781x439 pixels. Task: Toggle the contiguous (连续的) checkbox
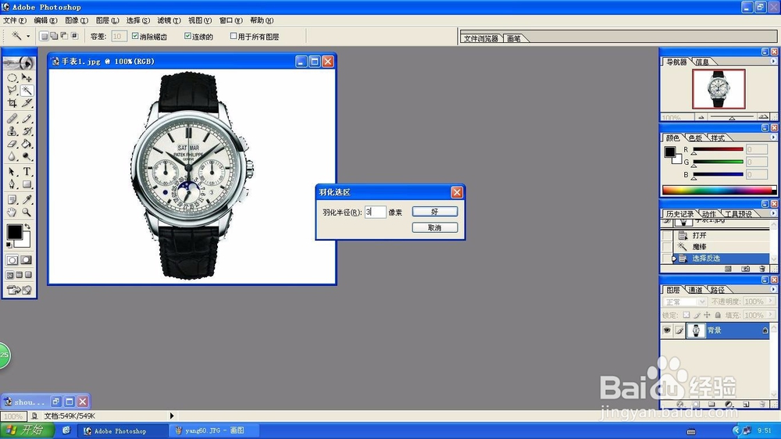(x=187, y=36)
